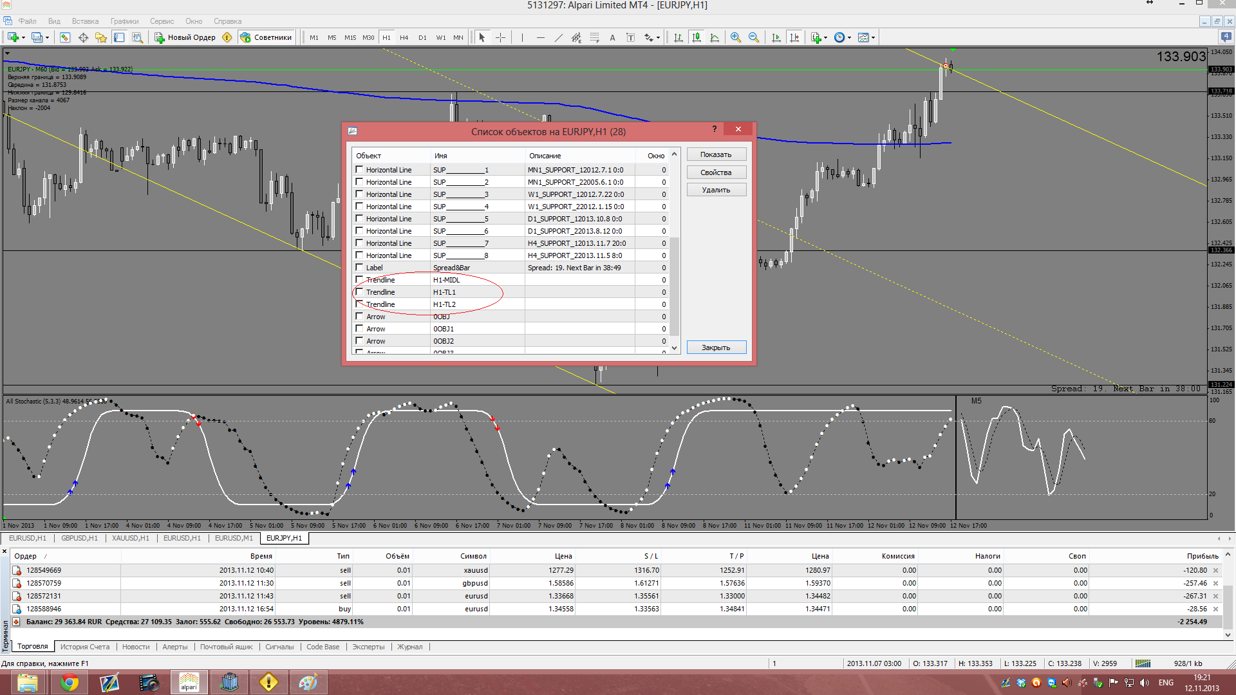1236x695 pixels.
Task: Select the Text label 'A' tool
Action: [612, 37]
